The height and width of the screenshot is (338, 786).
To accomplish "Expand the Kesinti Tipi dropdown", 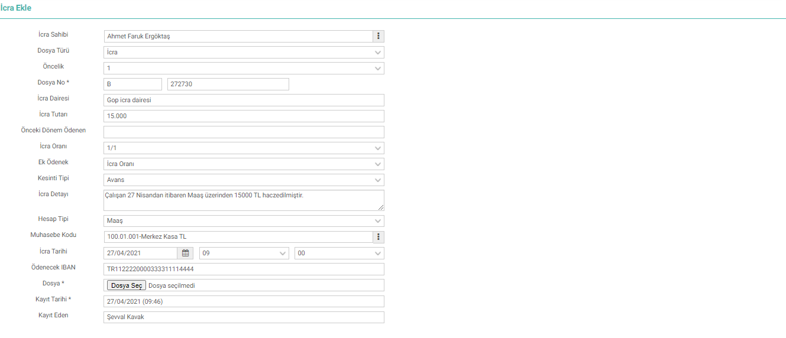I will [244, 180].
